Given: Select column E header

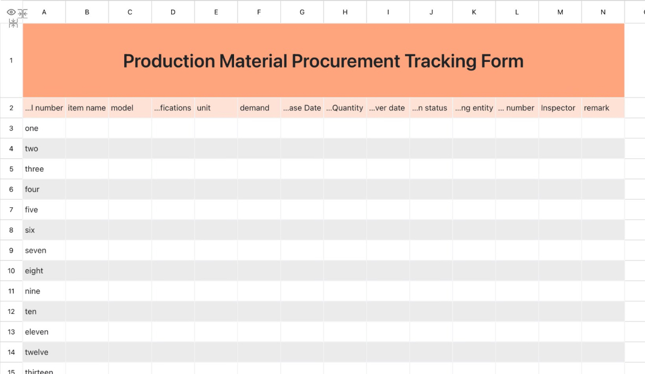Looking at the screenshot, I should point(216,12).
